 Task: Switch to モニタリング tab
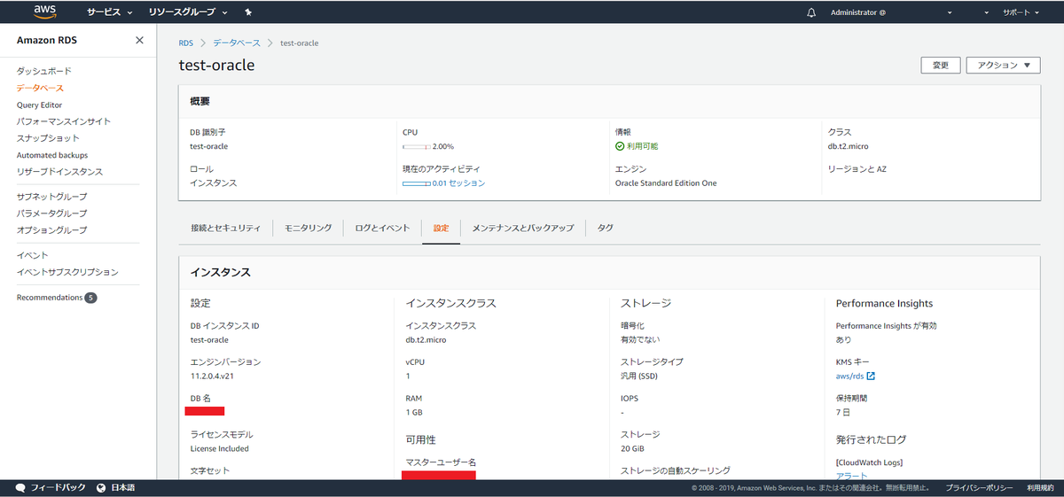tap(308, 228)
